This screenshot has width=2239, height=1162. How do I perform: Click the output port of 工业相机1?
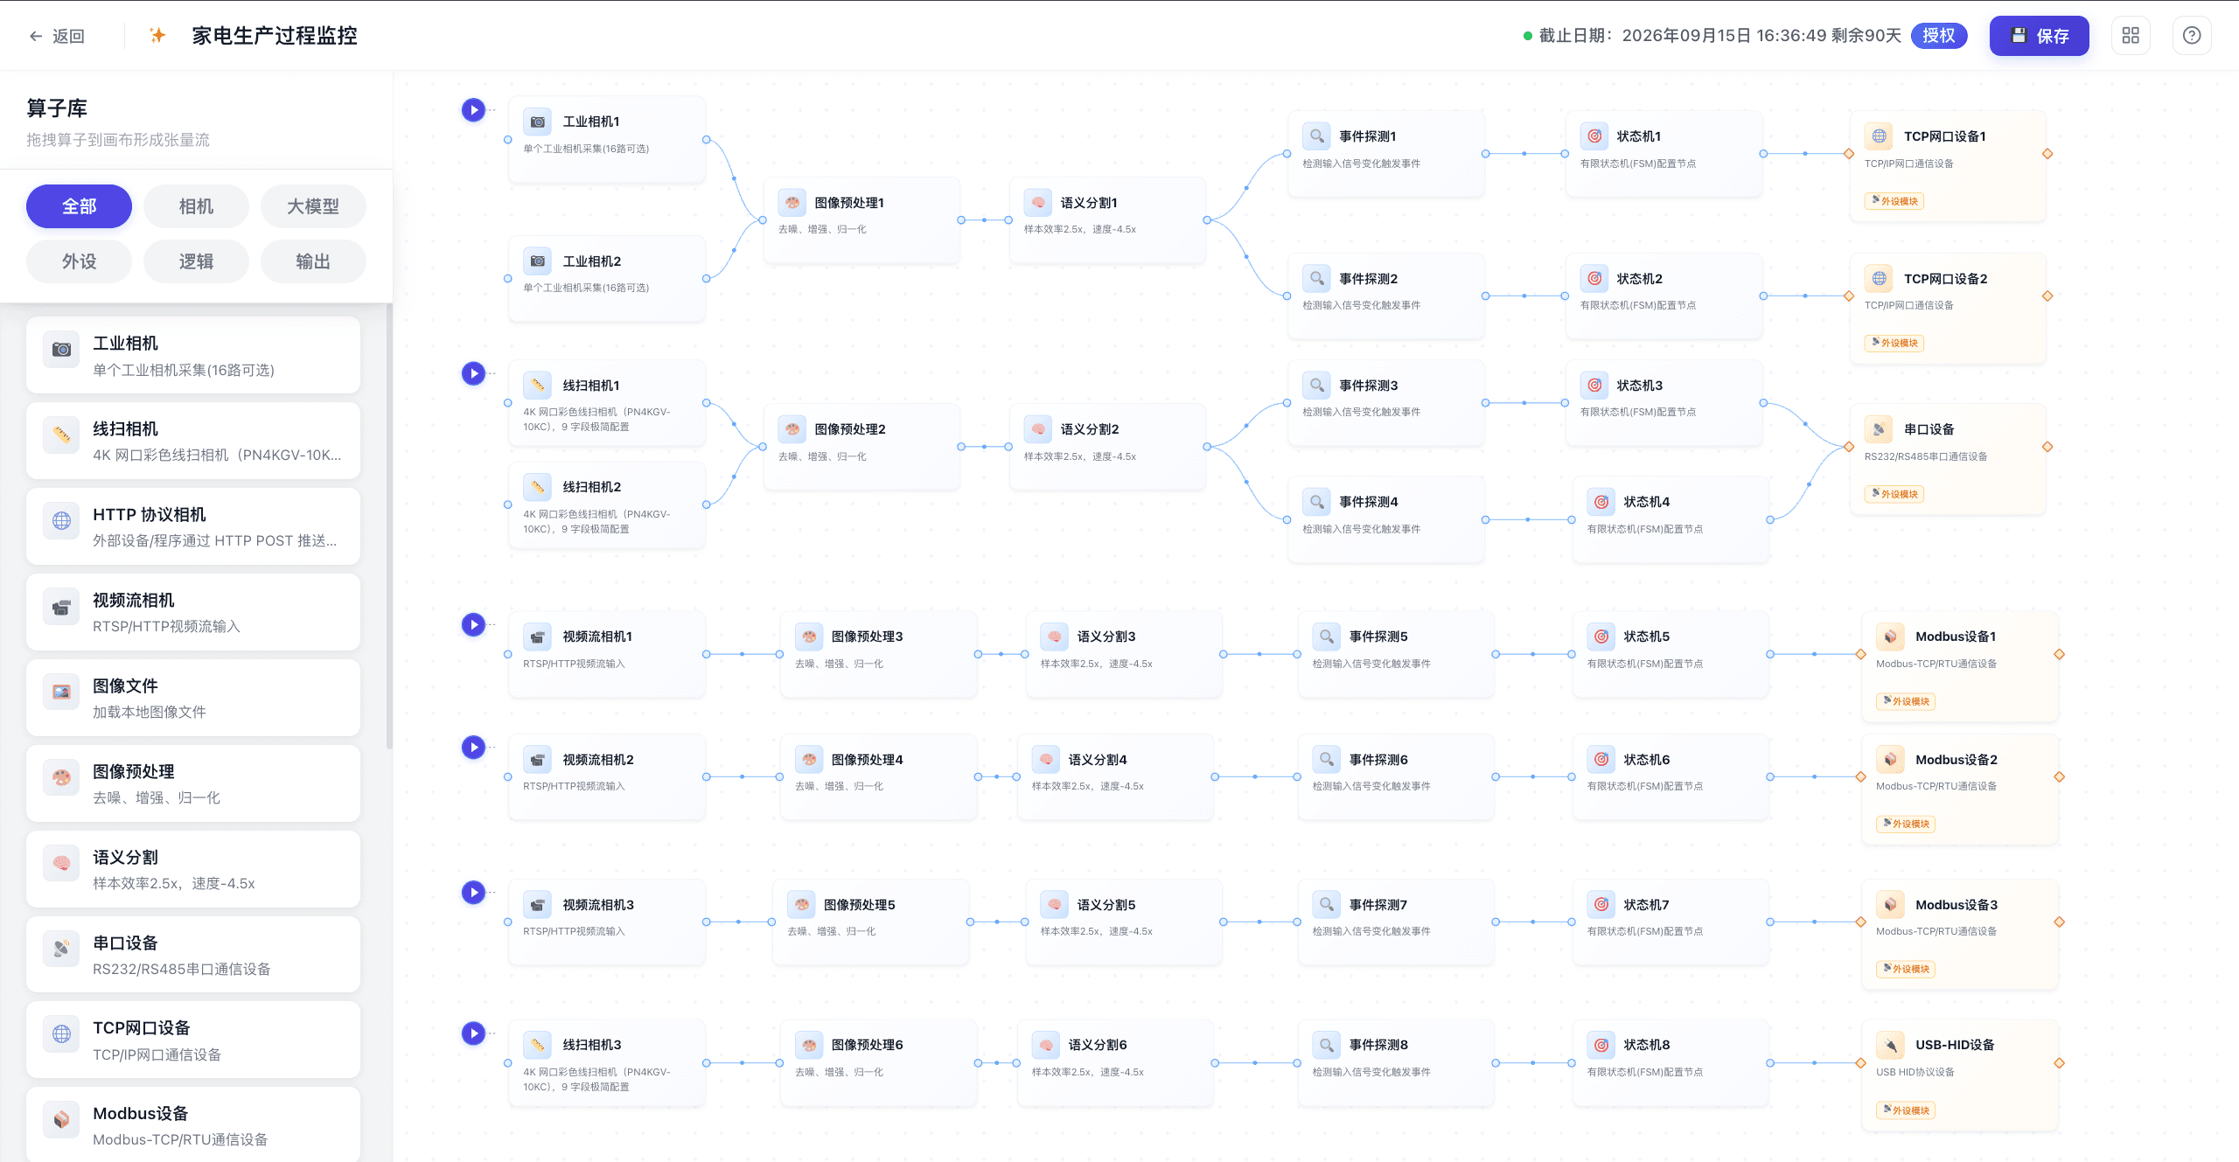(706, 140)
